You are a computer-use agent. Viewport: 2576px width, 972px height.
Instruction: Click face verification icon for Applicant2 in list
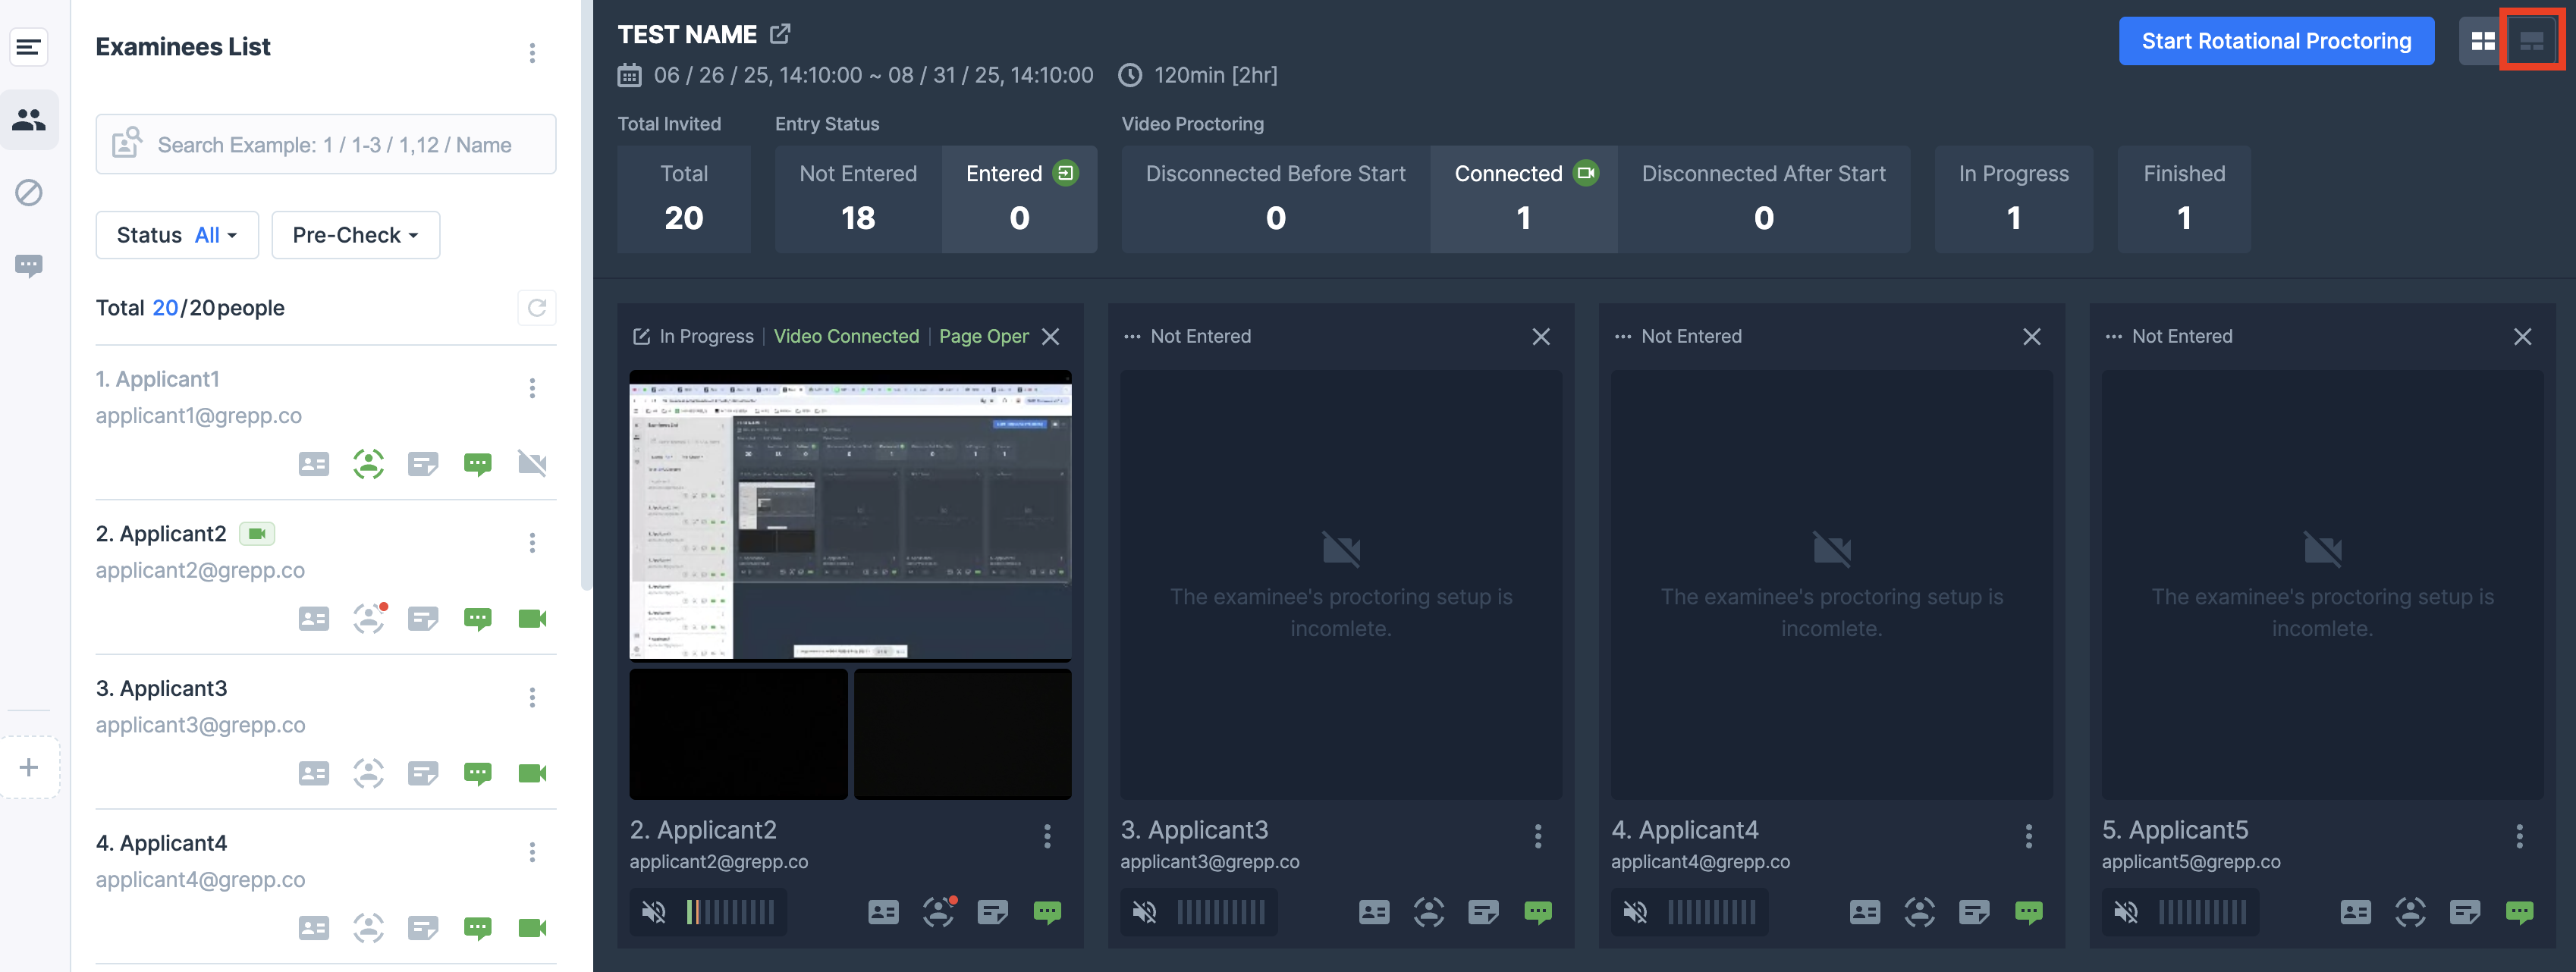coord(369,618)
